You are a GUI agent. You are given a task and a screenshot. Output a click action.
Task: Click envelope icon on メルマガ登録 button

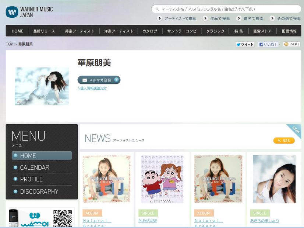pos(85,80)
